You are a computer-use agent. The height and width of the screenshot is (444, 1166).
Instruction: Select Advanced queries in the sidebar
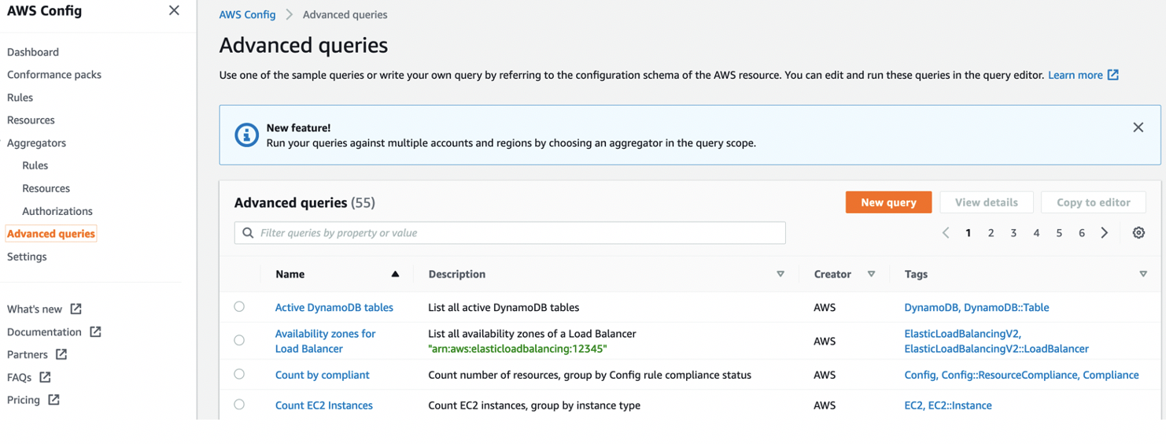coord(51,234)
